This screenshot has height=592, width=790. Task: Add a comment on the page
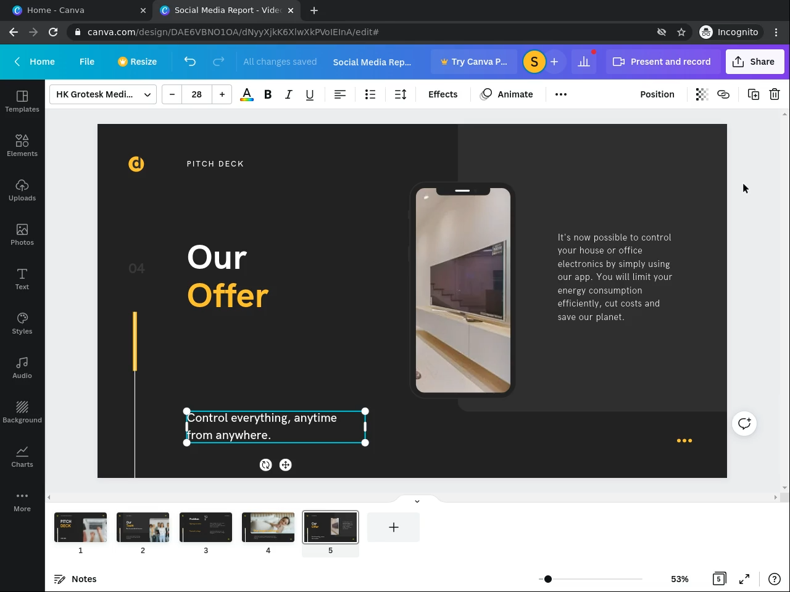[744, 424]
